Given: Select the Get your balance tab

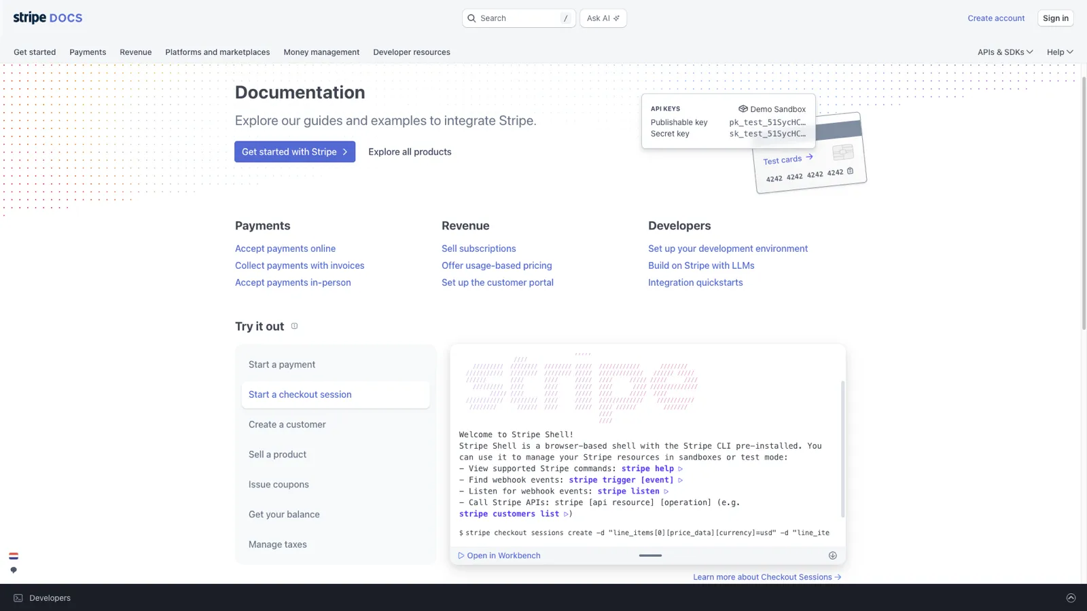Looking at the screenshot, I should pyautogui.click(x=336, y=514).
